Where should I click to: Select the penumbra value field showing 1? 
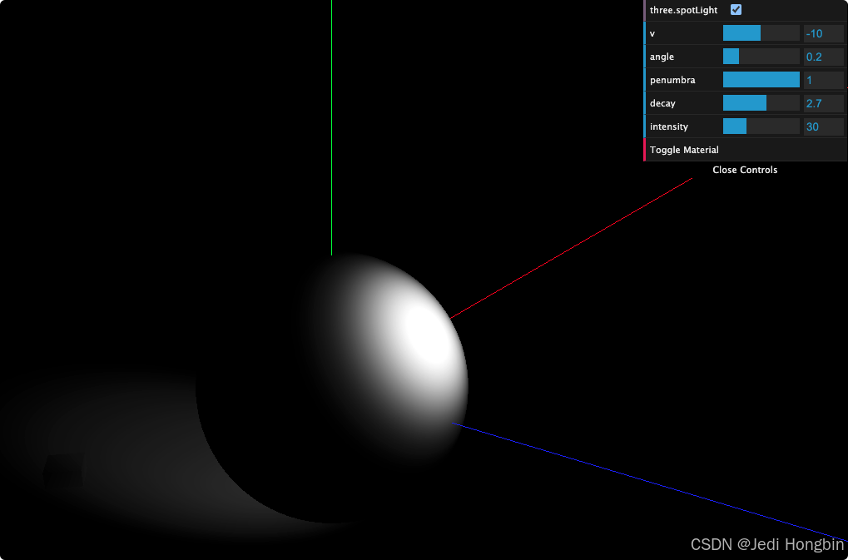click(823, 79)
